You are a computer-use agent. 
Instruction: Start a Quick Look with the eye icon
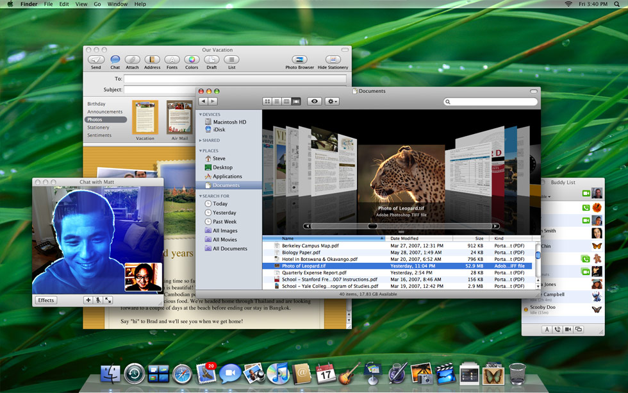click(313, 101)
